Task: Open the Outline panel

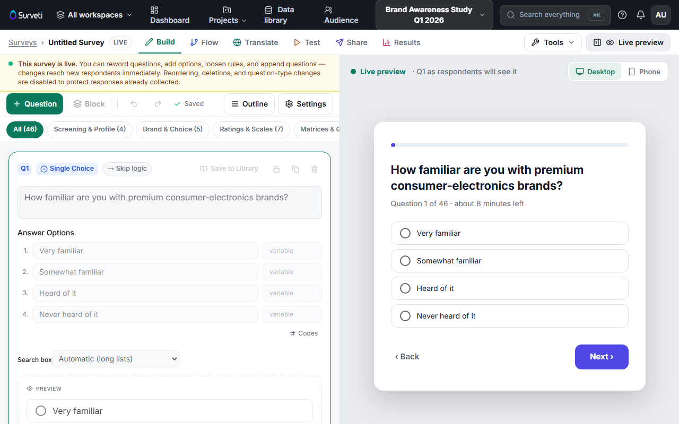Action: click(249, 104)
